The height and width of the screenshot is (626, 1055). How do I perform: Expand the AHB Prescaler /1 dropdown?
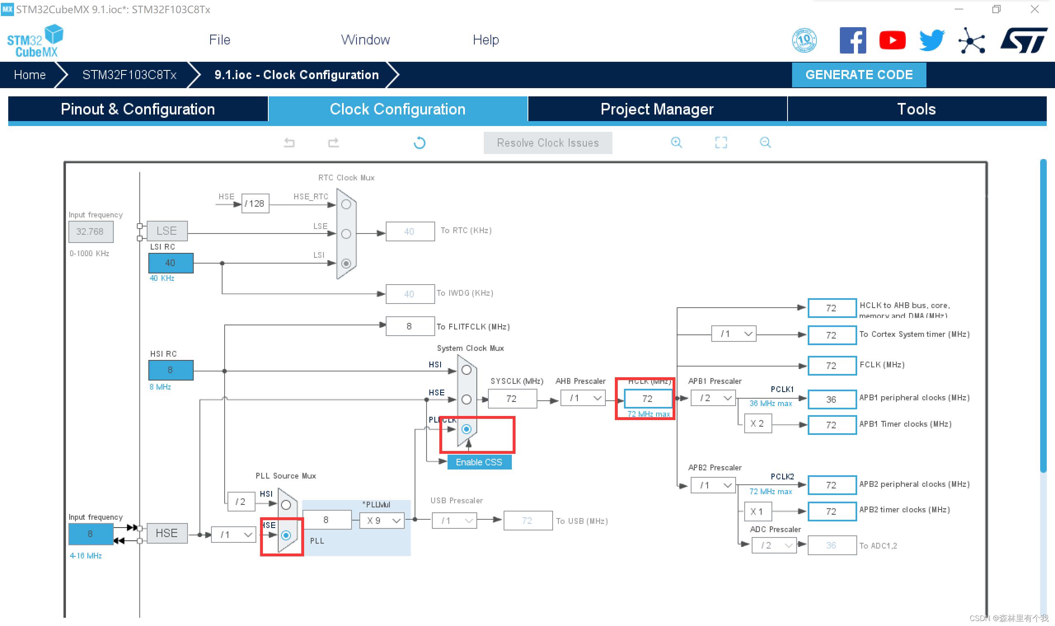click(583, 398)
